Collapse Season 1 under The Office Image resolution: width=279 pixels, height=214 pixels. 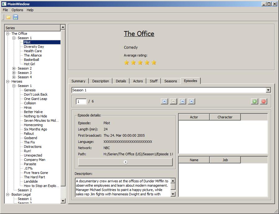(14, 38)
